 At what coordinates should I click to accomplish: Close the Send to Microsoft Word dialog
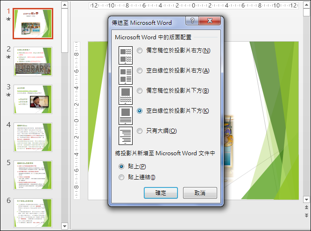tap(210, 21)
